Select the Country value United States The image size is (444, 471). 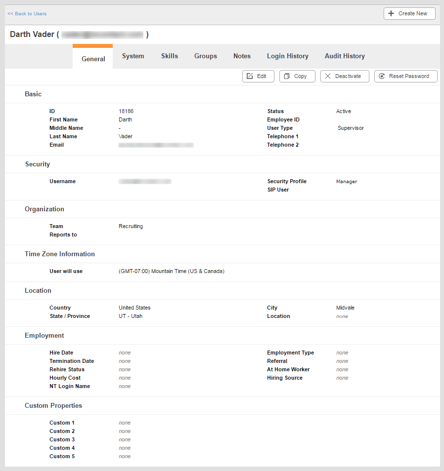coord(134,308)
